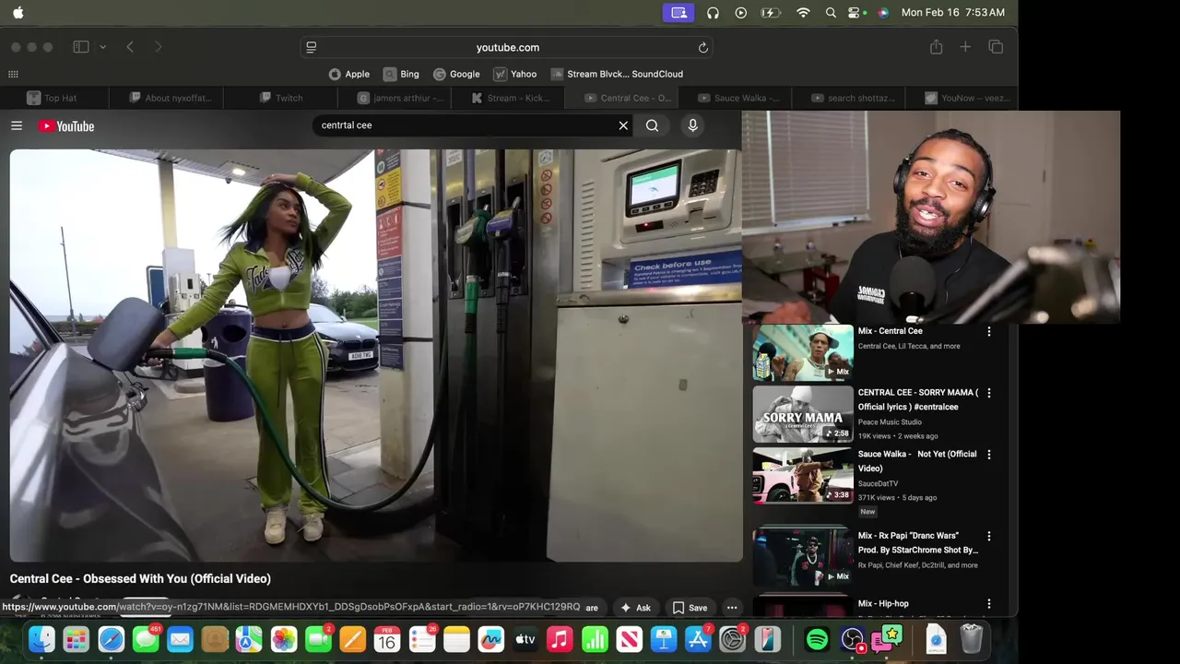Open options menu for CENTRAL CEE - SORRY MAMA
The width and height of the screenshot is (1180, 664).
coord(989,393)
